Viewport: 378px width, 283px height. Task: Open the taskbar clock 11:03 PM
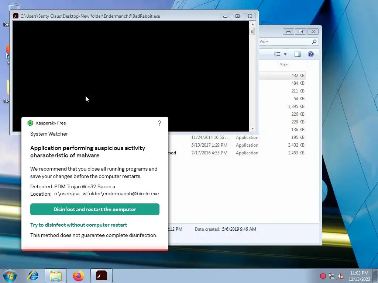click(x=359, y=276)
